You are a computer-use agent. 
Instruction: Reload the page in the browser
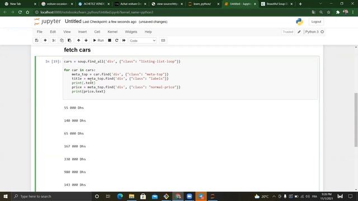point(20,12)
